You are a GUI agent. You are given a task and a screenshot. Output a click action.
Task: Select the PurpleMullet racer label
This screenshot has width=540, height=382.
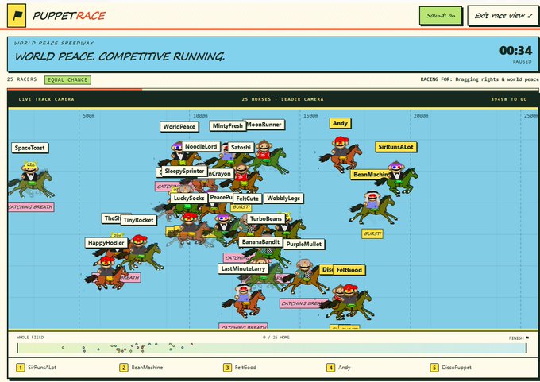coord(303,245)
